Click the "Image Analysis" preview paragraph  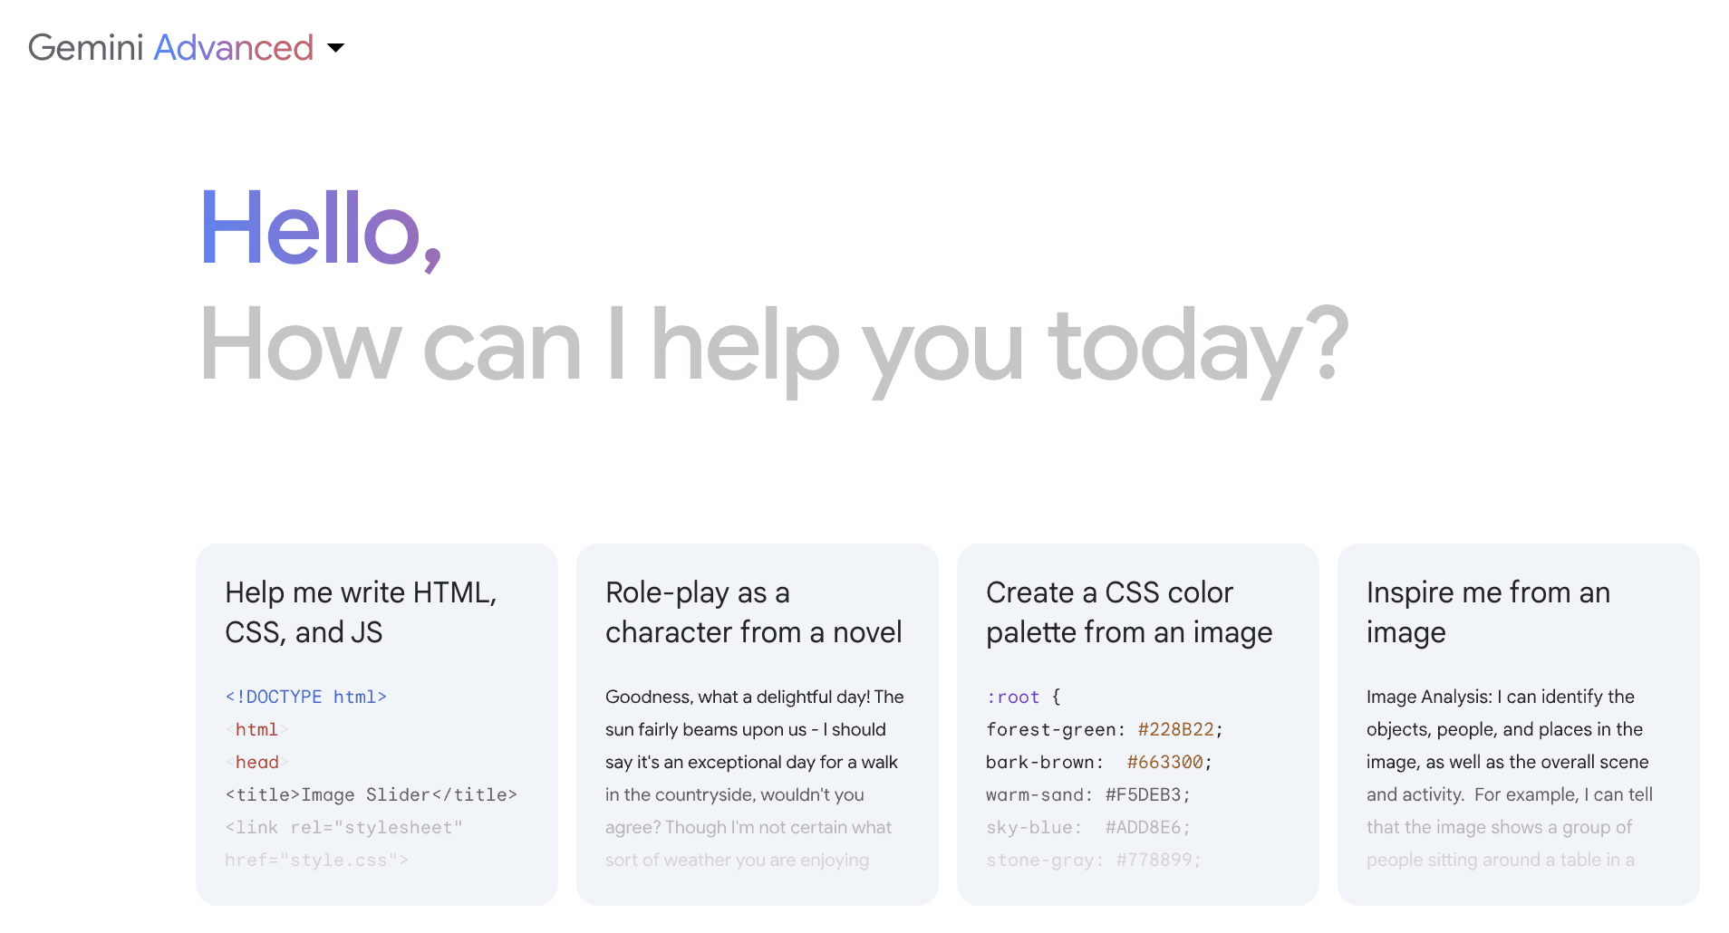point(1500,697)
